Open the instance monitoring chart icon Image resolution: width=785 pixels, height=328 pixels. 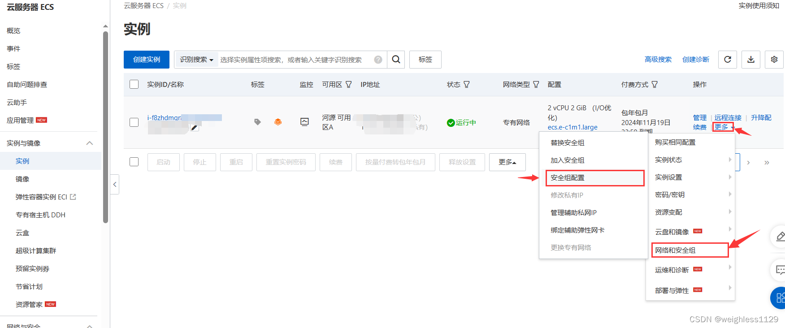304,122
